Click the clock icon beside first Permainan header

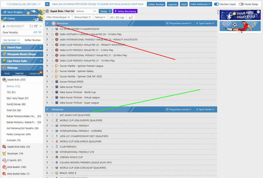click(x=53, y=23)
